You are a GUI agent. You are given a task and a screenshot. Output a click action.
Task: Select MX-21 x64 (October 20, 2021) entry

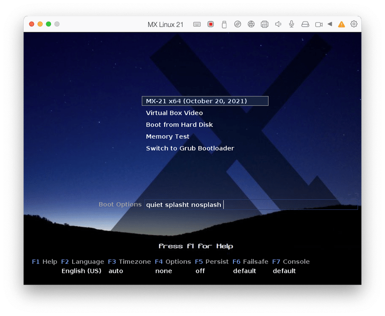tap(205, 101)
